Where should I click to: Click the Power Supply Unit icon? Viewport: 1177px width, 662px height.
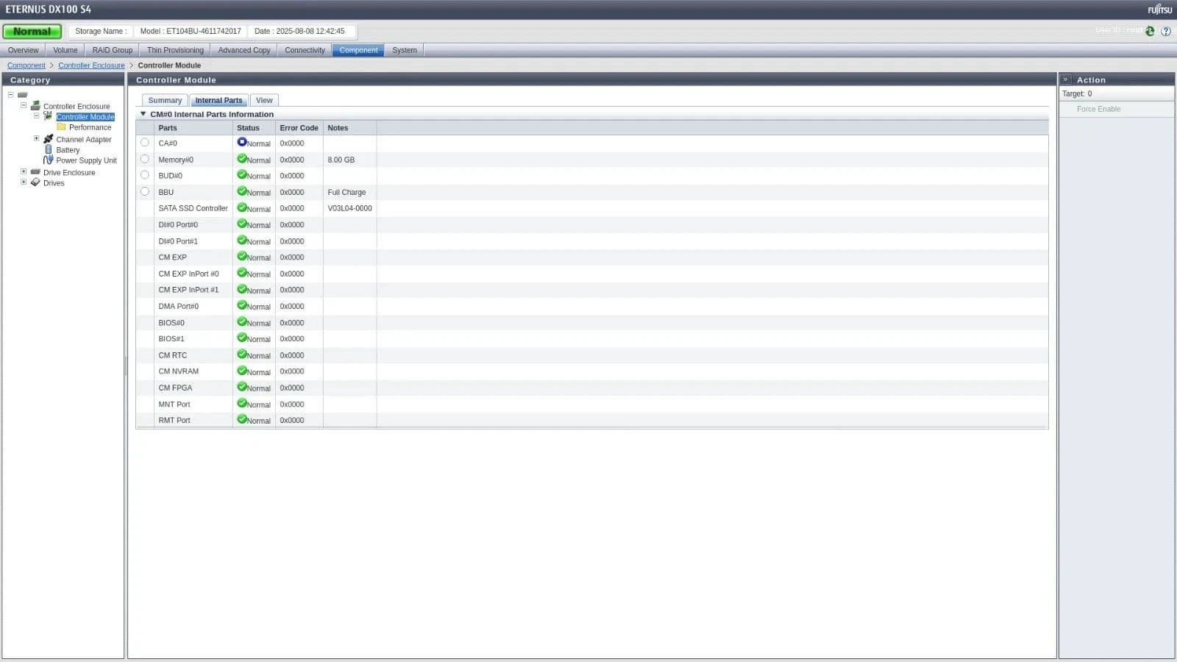coord(49,160)
